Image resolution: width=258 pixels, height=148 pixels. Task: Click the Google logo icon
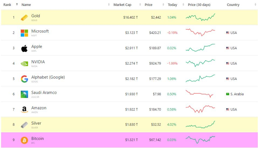click(x=24, y=79)
